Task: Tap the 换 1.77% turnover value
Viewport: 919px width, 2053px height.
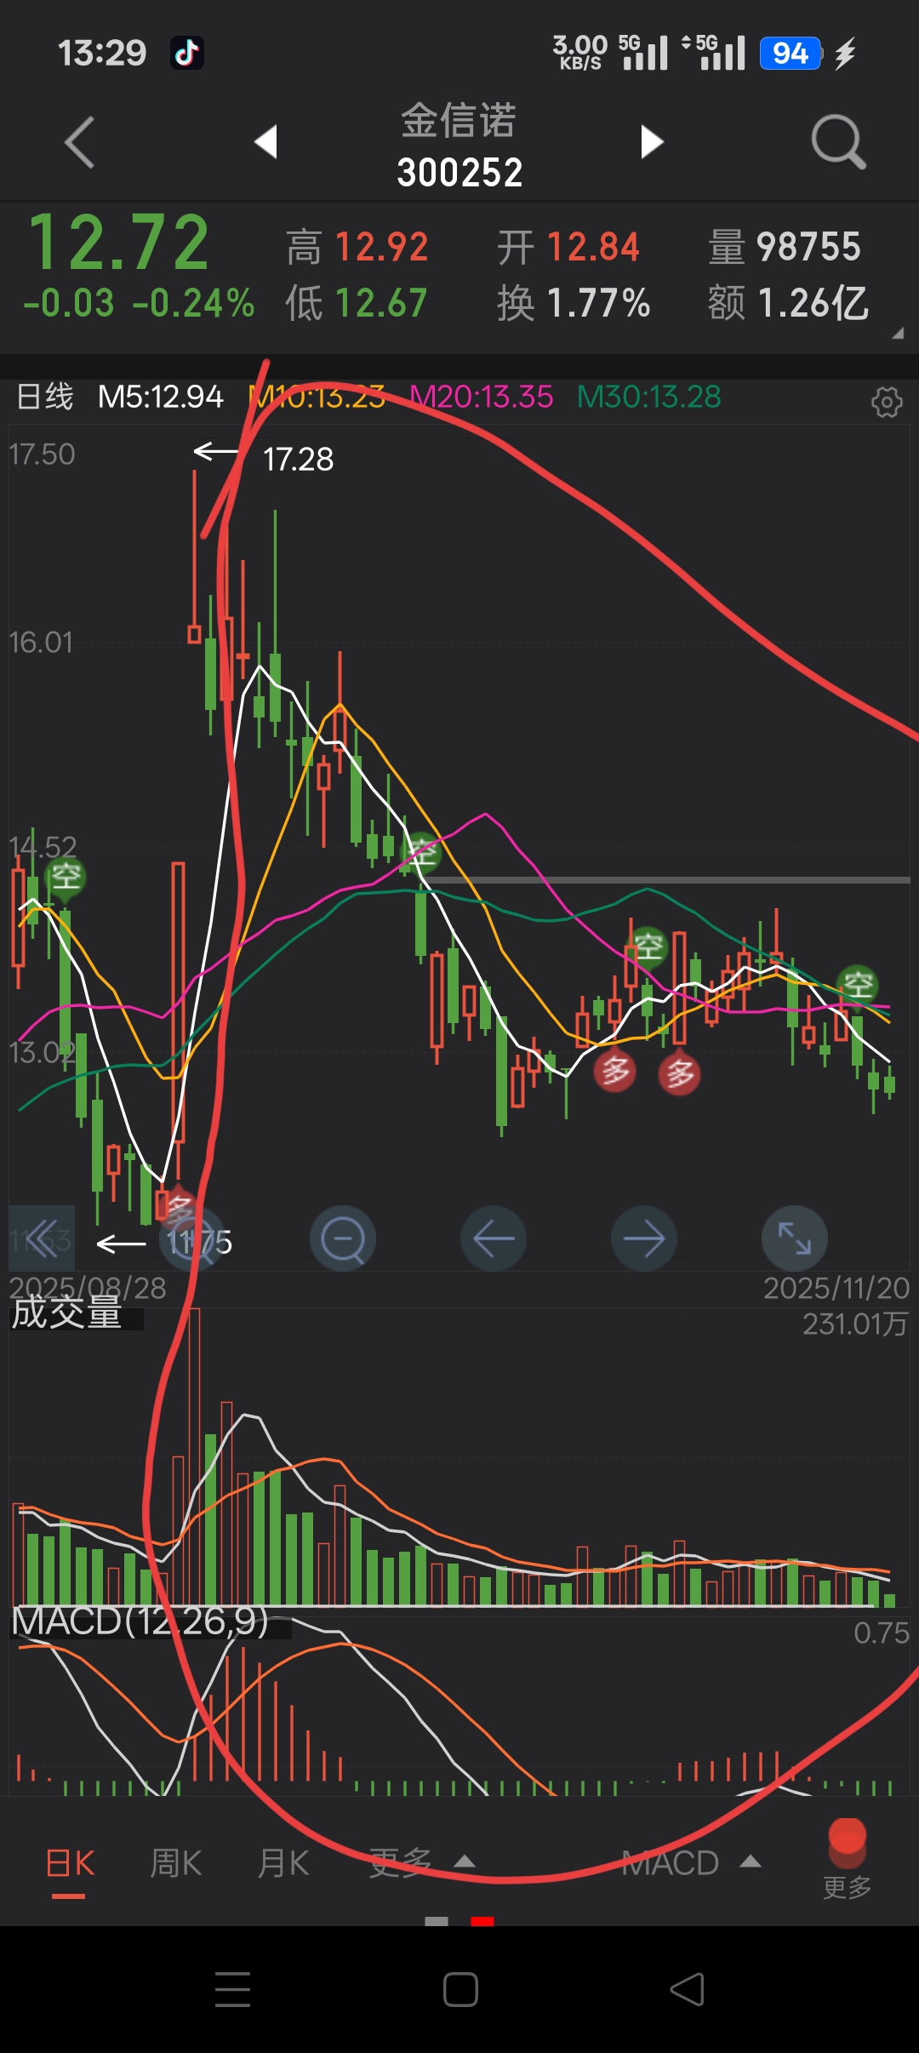Action: click(x=574, y=303)
